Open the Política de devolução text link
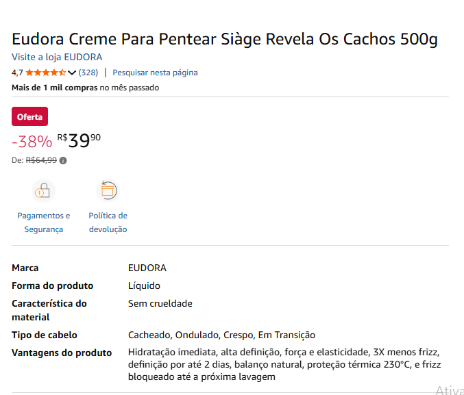464x395 pixels. [x=108, y=222]
